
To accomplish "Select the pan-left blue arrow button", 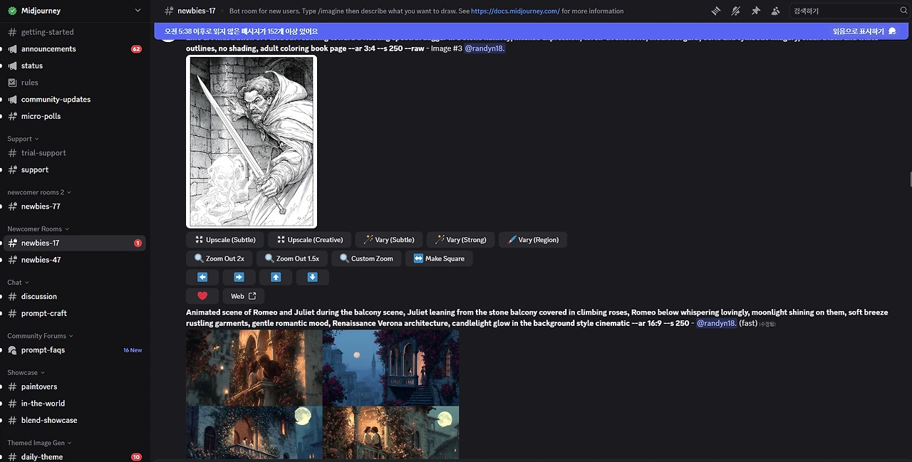I will pos(202,277).
